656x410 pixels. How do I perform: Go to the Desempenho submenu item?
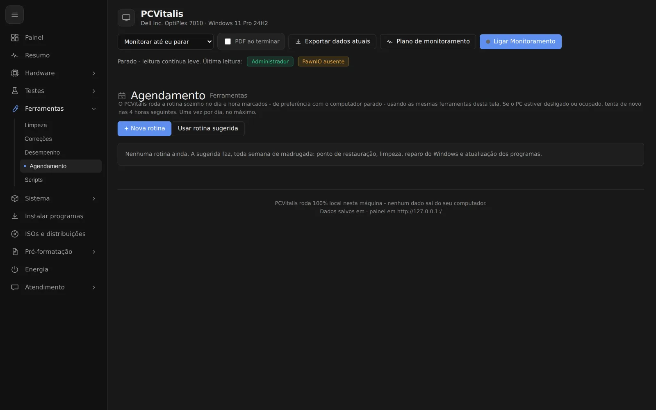61,153
